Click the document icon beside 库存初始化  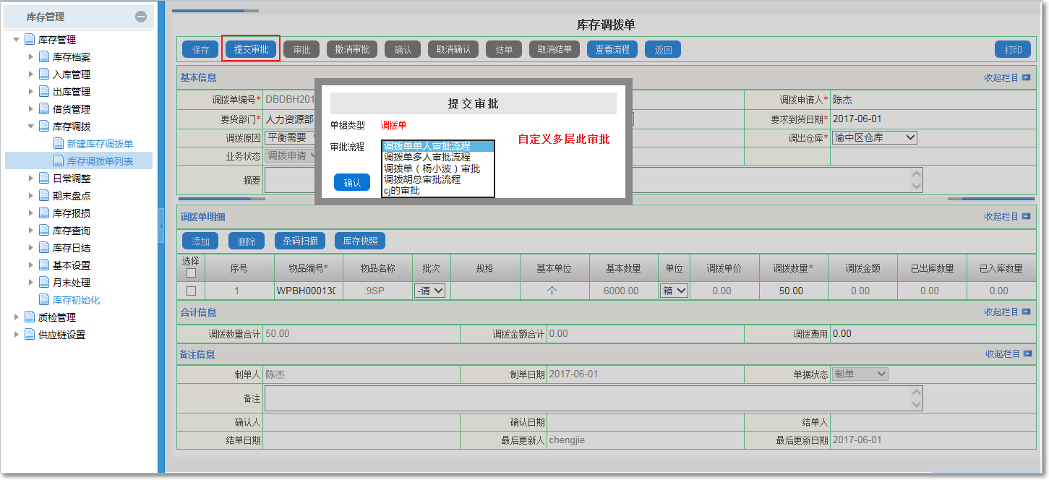tap(44, 300)
